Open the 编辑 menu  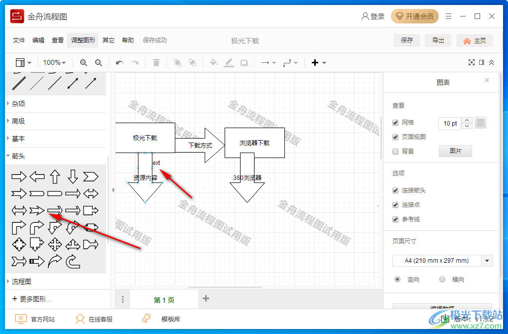[x=38, y=40]
